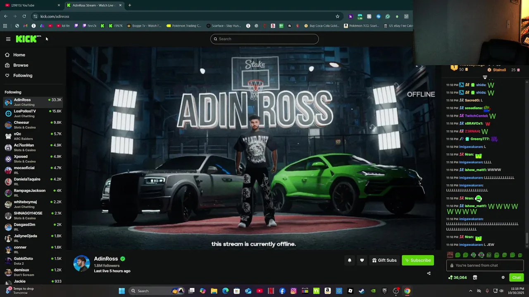Image resolution: width=529 pixels, height=297 pixels.
Task: Open SHNAGGYHOSE channel in sidebar
Action: (x=33, y=215)
